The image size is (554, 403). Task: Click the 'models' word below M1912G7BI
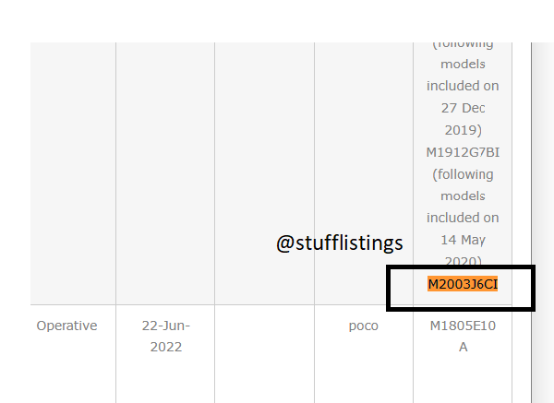463,196
